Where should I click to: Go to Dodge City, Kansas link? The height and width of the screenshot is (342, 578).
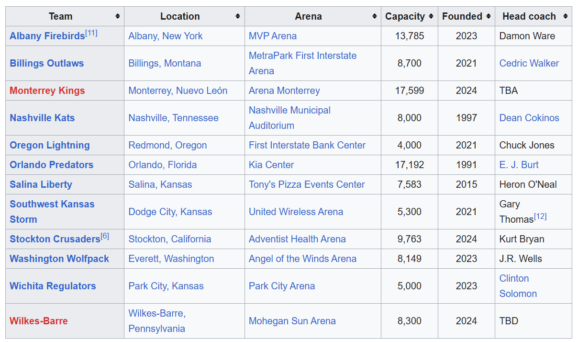(170, 212)
